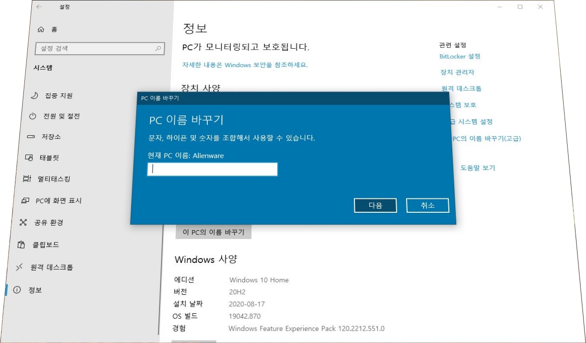586x343 pixels.
Task: Click the Windows 10 Home edition value
Action: pos(258,280)
